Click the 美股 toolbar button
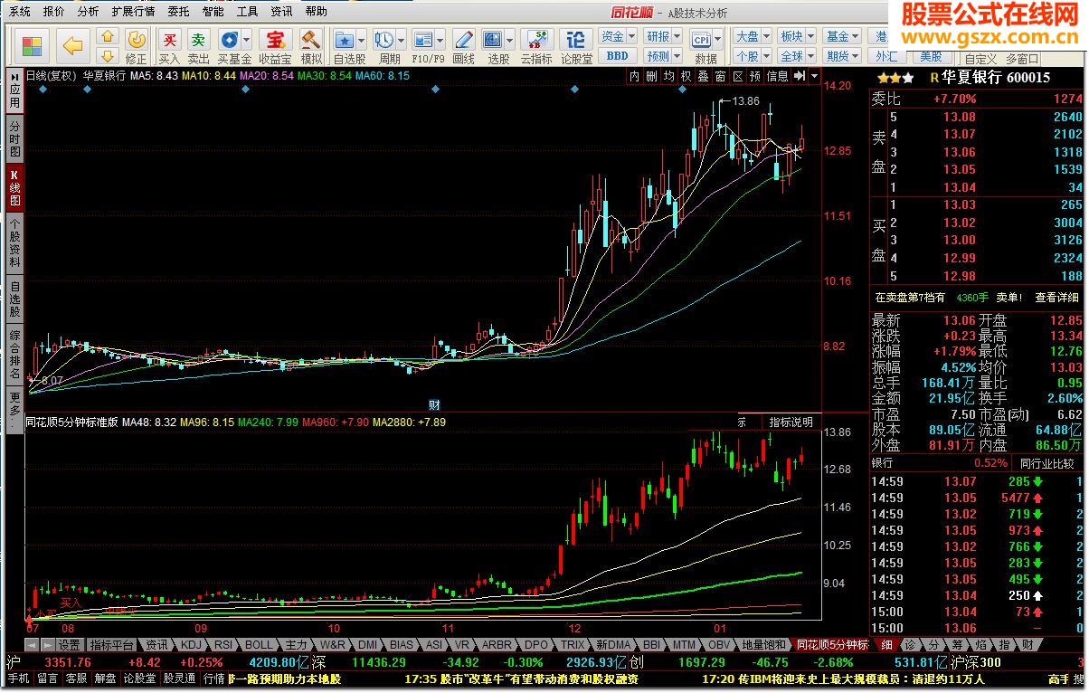1089x693 pixels. coord(931,56)
